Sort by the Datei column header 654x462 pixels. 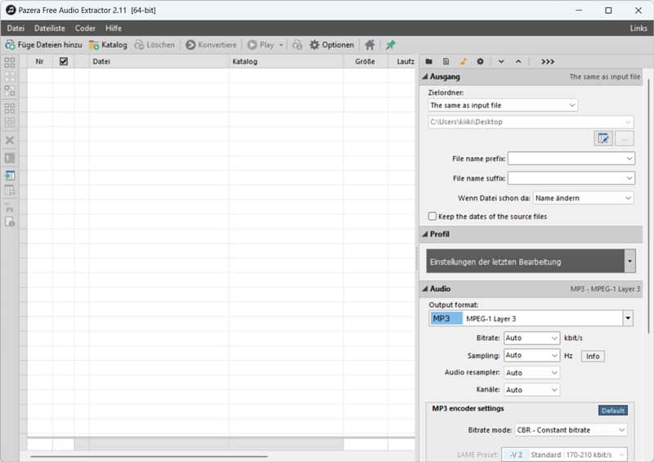click(159, 61)
